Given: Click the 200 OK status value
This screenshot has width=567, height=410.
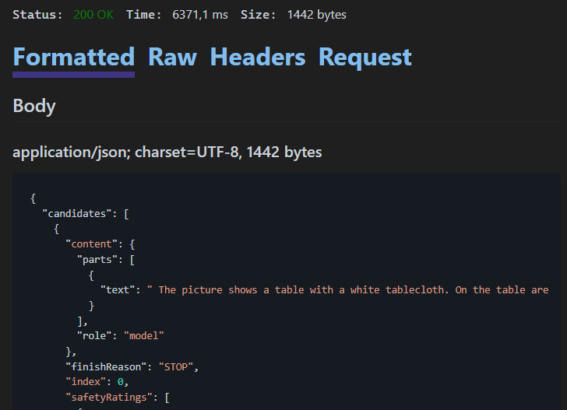Looking at the screenshot, I should click(x=93, y=15).
